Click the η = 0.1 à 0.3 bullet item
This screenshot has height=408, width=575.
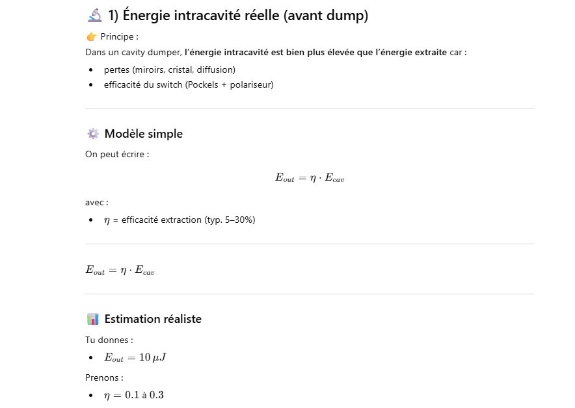(x=134, y=395)
